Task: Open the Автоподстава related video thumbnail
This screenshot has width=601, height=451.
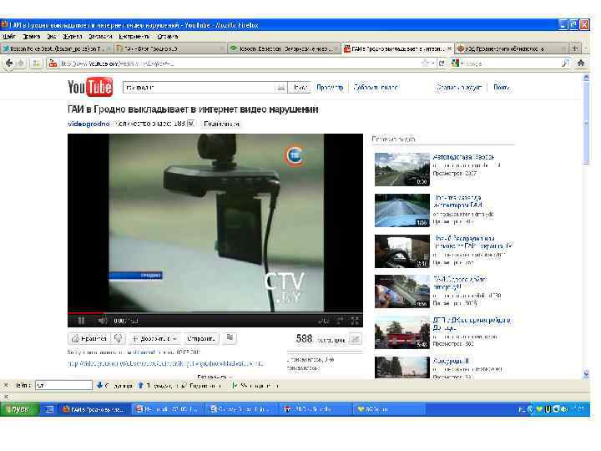Action: click(402, 169)
